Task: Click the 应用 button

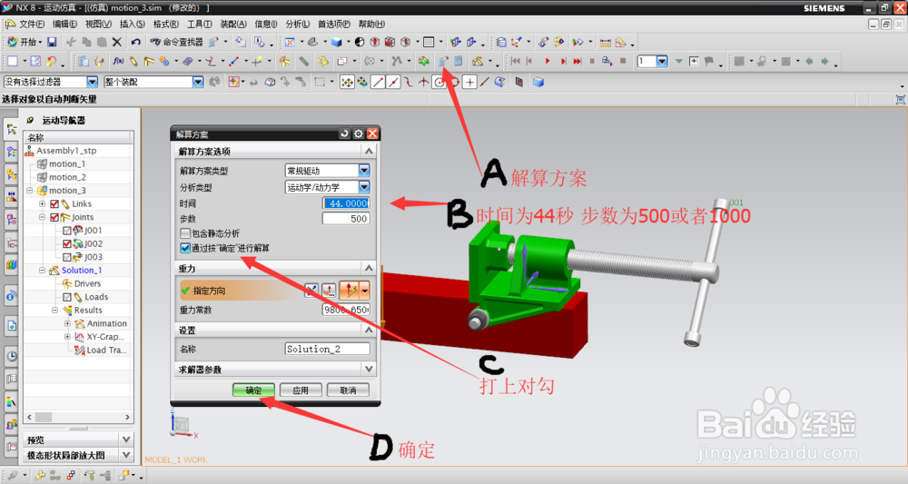Action: click(x=301, y=390)
